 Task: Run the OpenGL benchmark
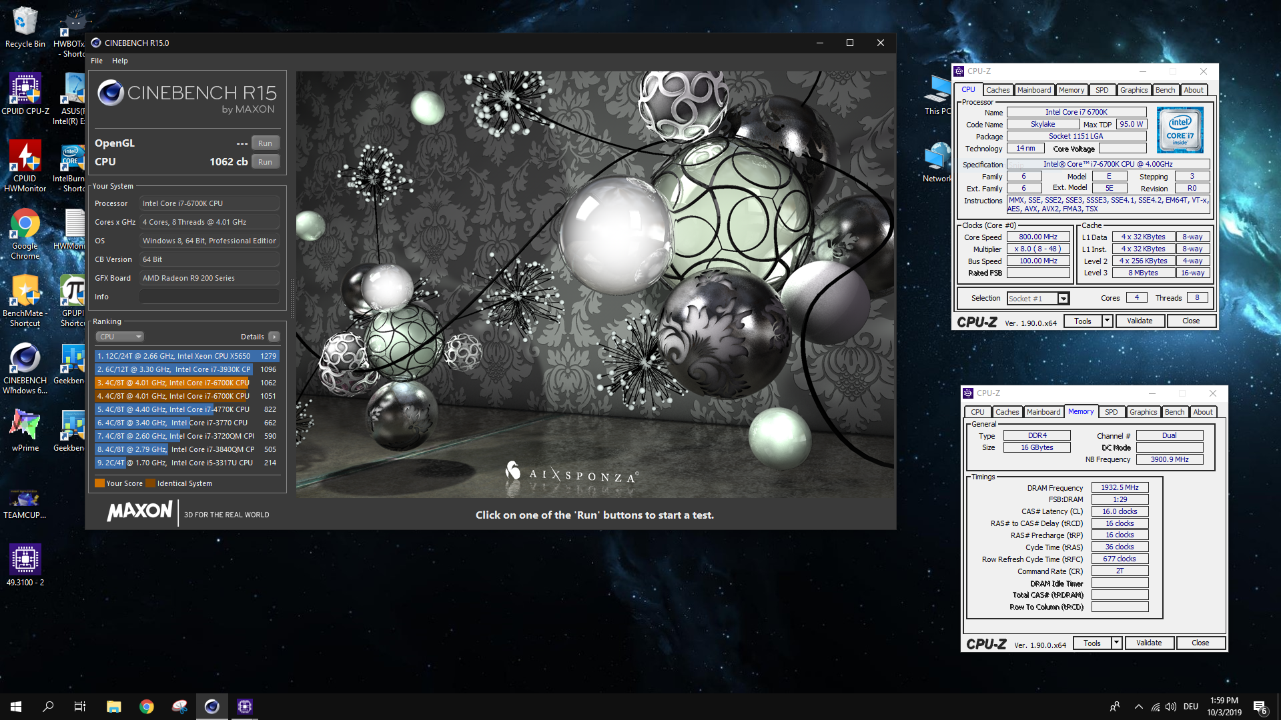pos(266,143)
